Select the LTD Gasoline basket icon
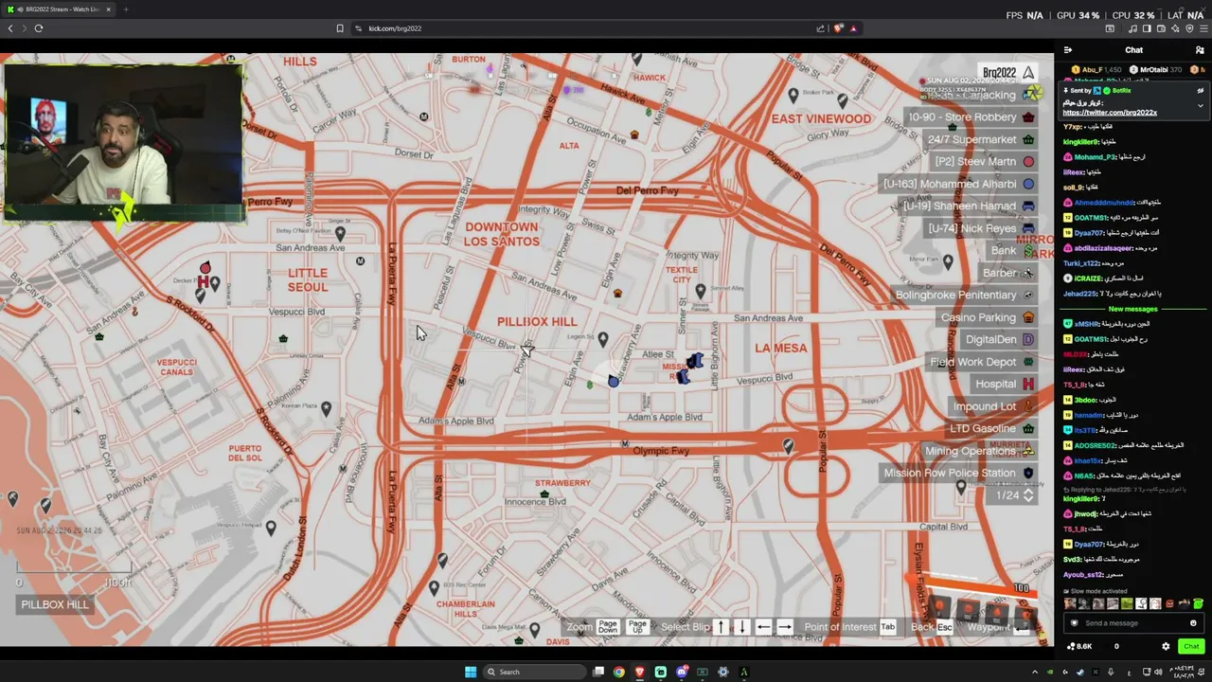Screen dimensions: 1212x682 (1028, 428)
